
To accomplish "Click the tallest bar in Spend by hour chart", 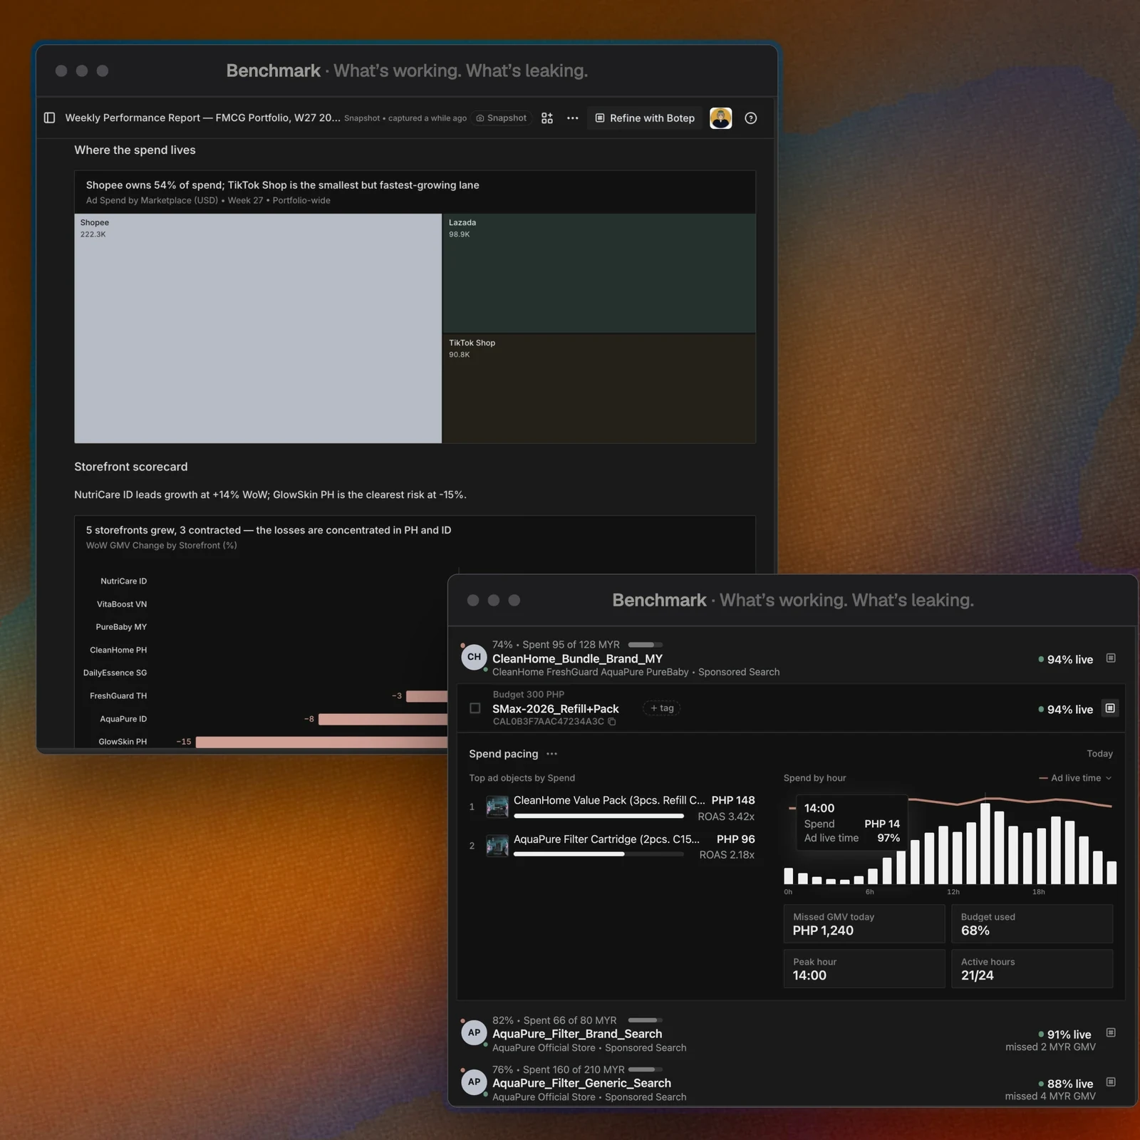I will click(x=985, y=844).
